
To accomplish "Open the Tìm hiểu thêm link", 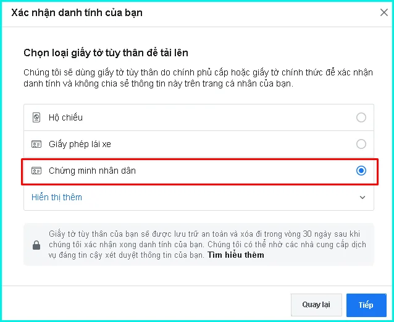I will click(x=236, y=255).
